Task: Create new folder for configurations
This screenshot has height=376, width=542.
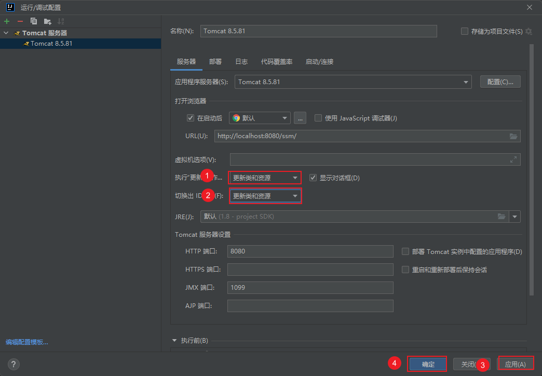Action: point(47,21)
